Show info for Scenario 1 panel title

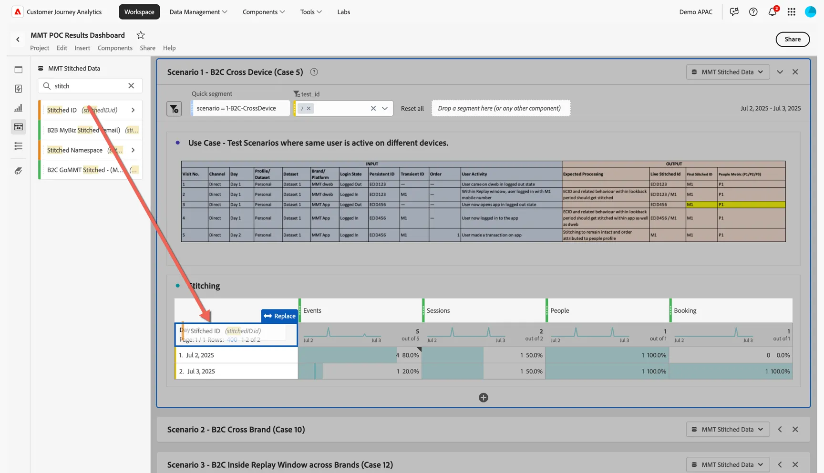(314, 72)
